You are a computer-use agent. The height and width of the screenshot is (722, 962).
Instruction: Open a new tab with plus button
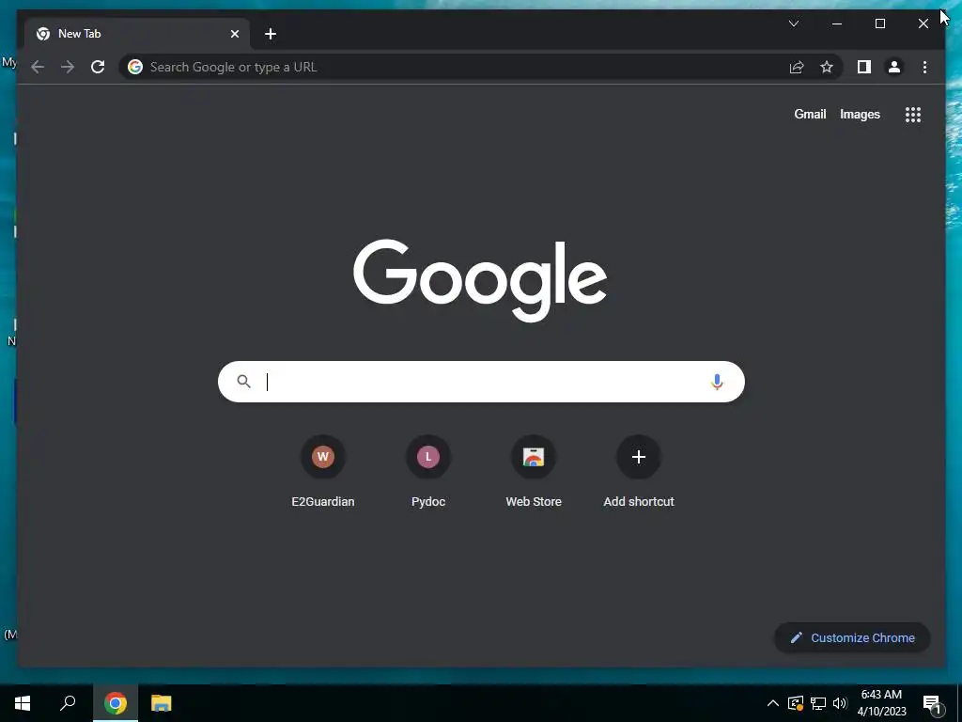[x=271, y=34]
